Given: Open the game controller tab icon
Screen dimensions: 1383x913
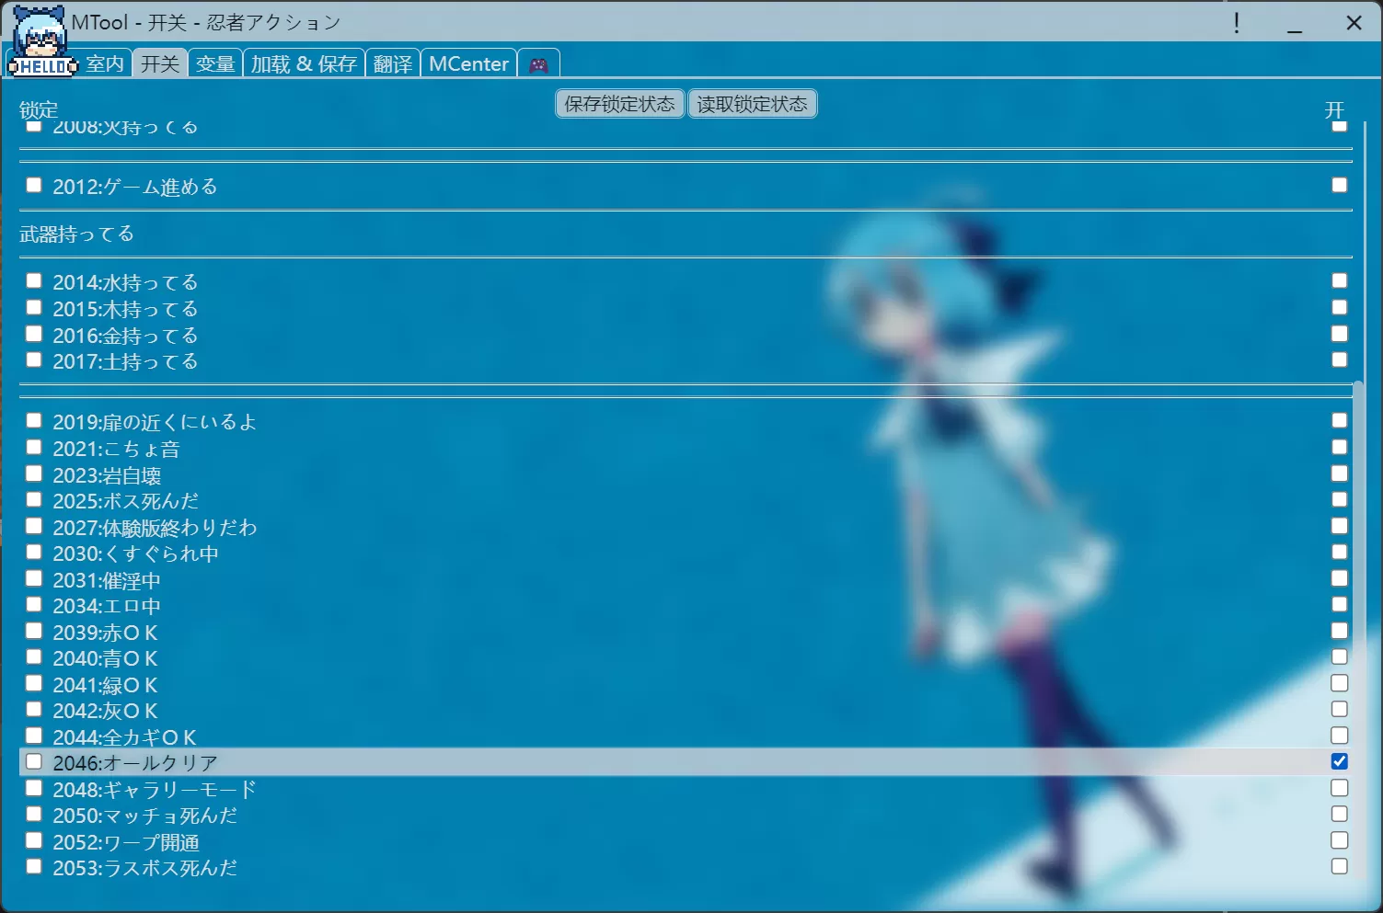Looking at the screenshot, I should pos(538,64).
